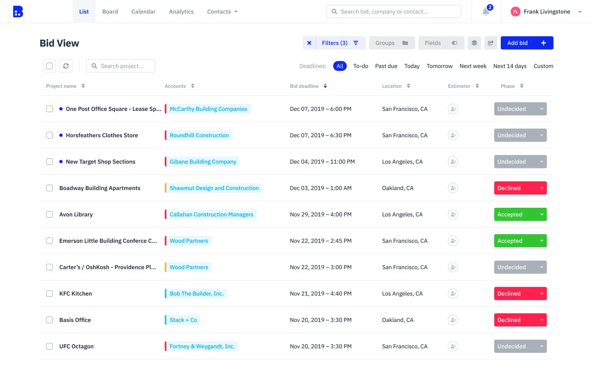Assign estimator for New Target Shop Sections

tap(453, 162)
